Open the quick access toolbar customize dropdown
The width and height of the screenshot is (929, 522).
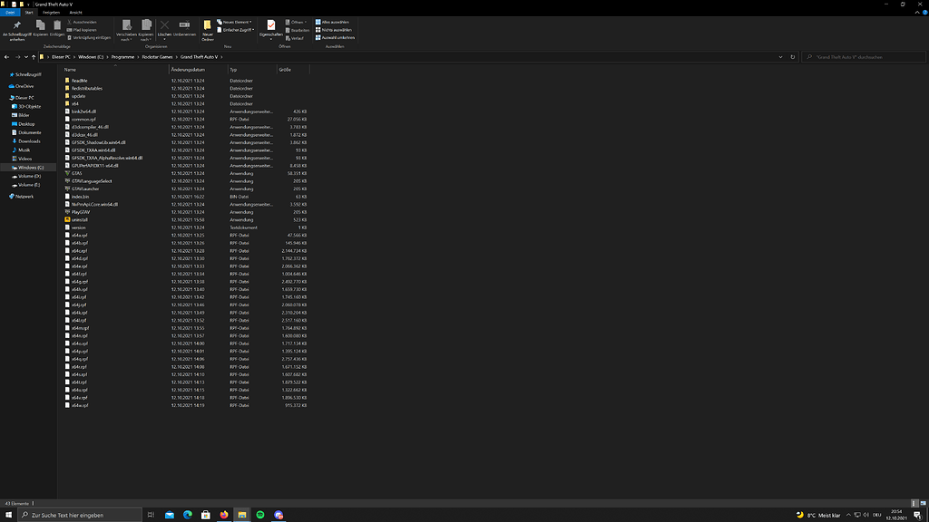[28, 5]
